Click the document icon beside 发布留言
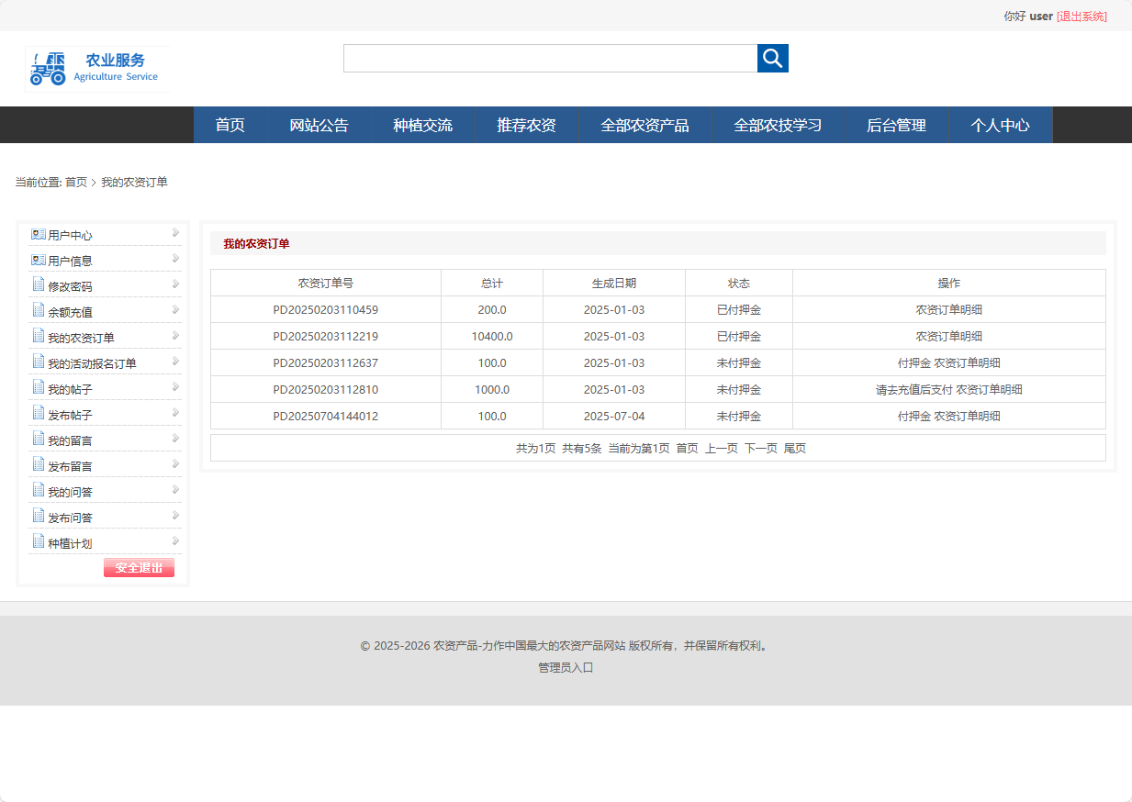1132x802 pixels. coord(37,464)
